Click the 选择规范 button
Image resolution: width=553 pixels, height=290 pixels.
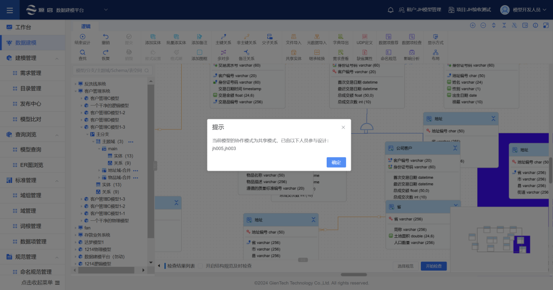(x=405, y=266)
